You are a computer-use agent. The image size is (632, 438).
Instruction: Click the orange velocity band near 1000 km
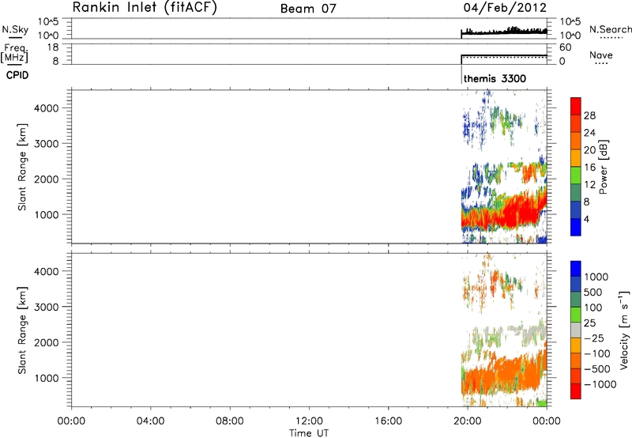pyautogui.click(x=504, y=373)
